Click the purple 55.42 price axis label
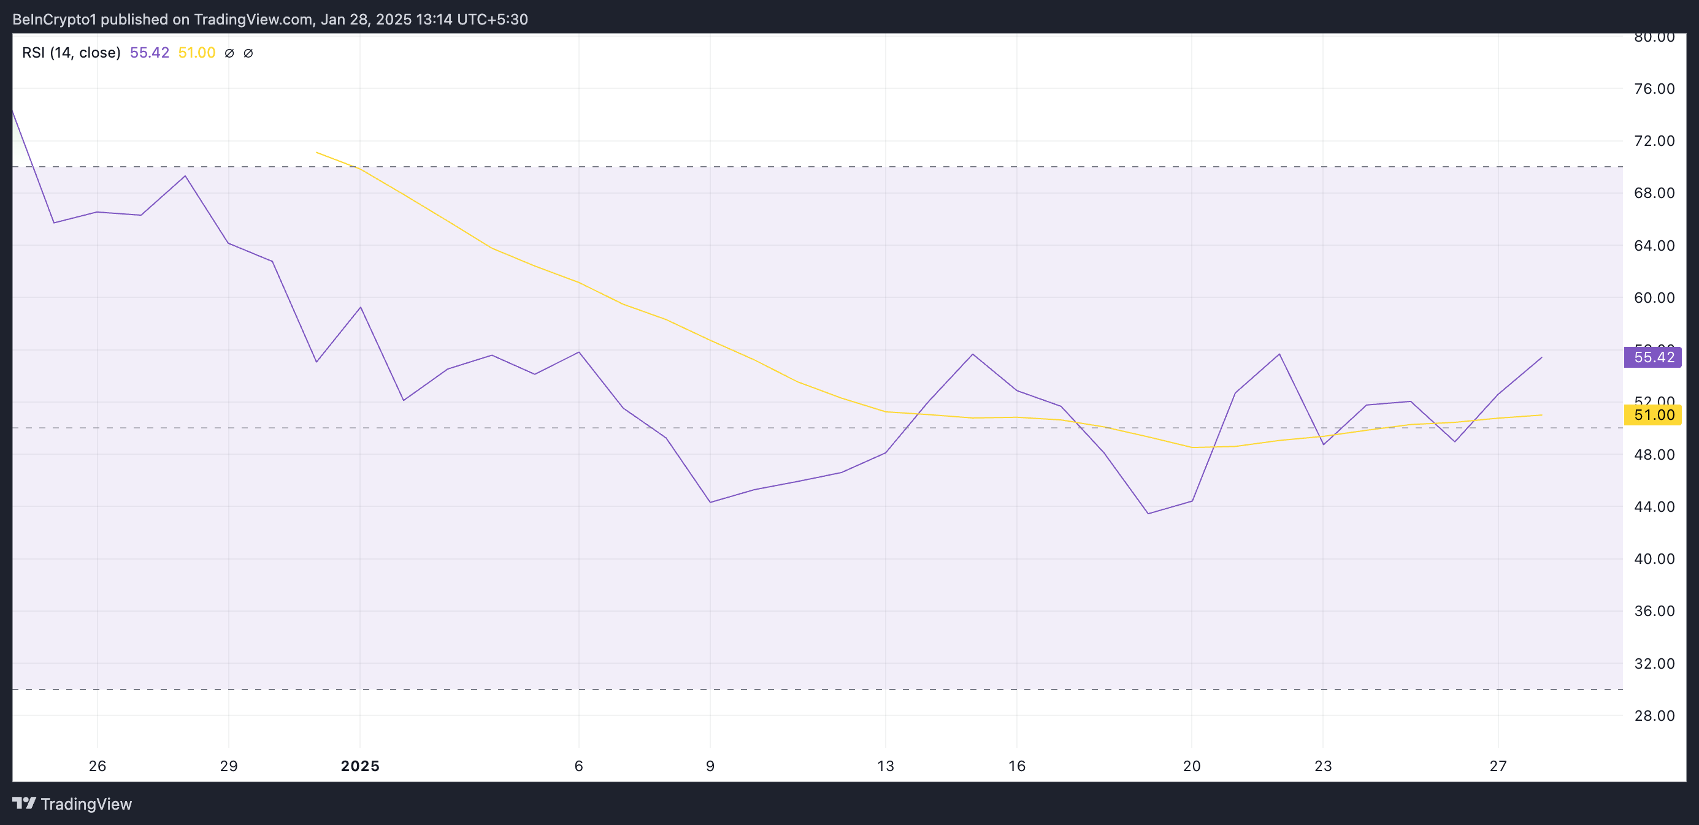1699x825 pixels. (1654, 357)
